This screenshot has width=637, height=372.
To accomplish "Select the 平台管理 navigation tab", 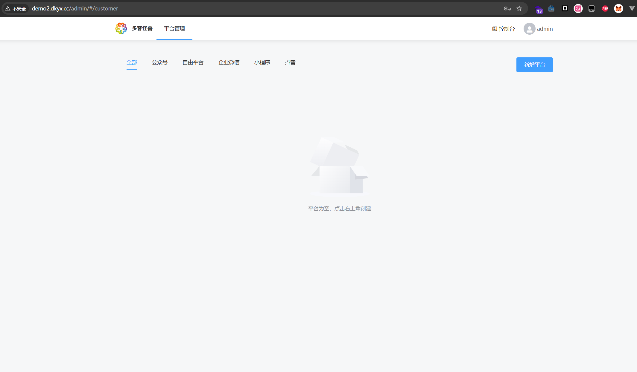I will (174, 29).
